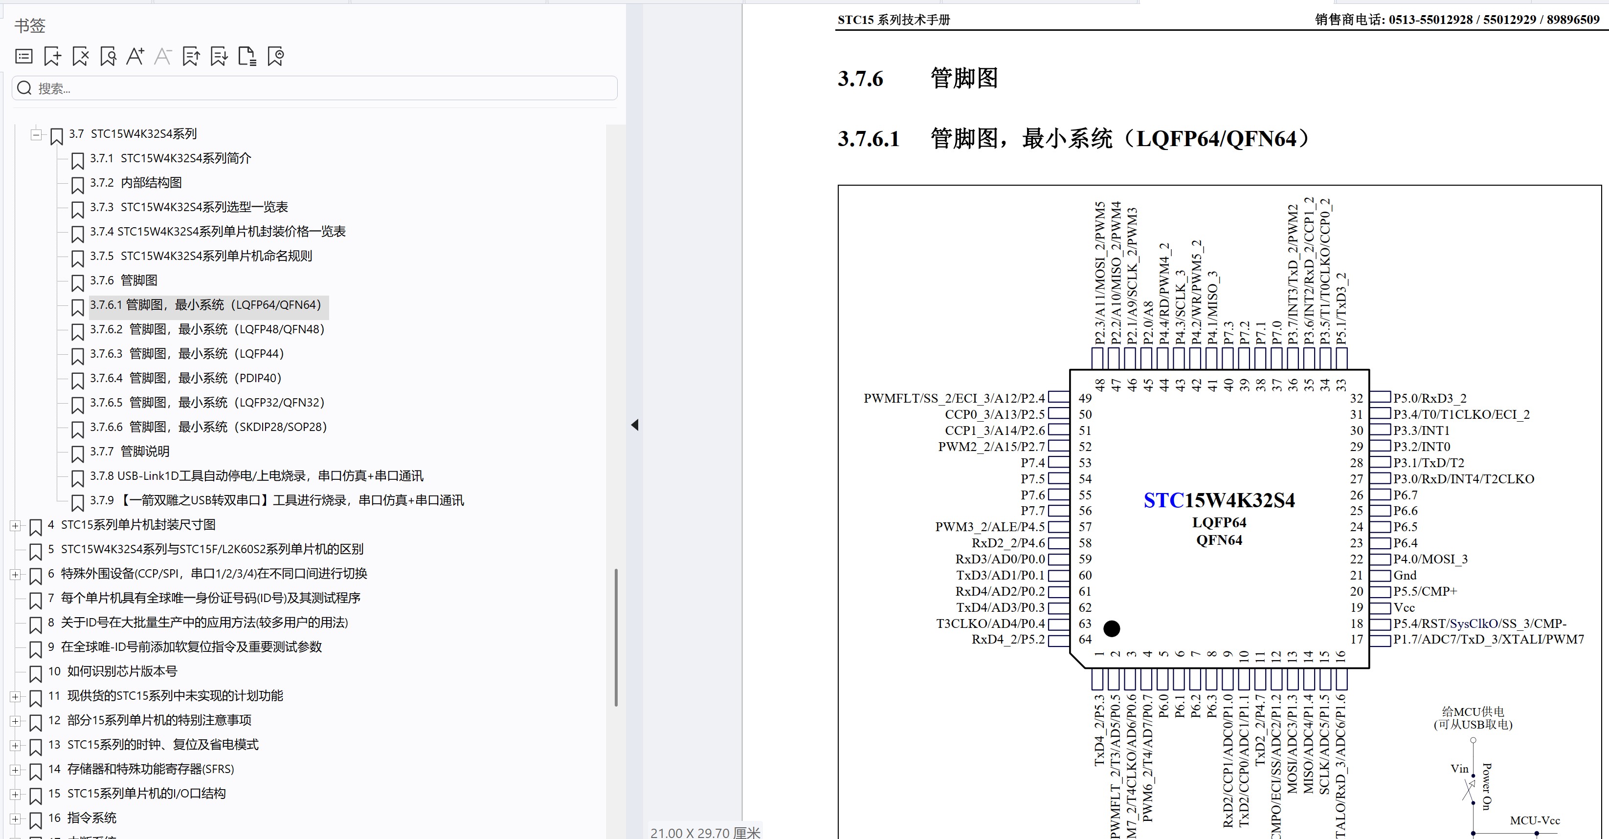The width and height of the screenshot is (1609, 839).
Task: Expand the 4 STC15系列单片机封装尺寸图 node
Action: pos(15,526)
